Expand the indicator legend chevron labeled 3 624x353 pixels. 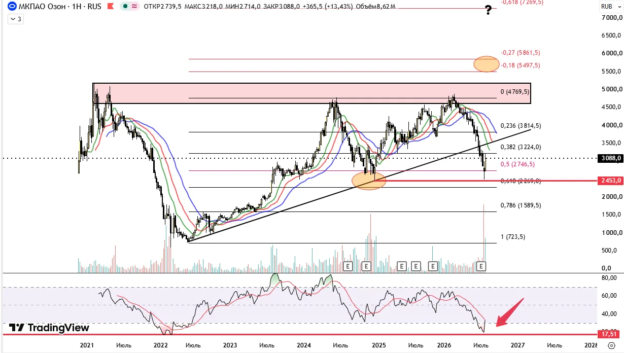pos(16,19)
